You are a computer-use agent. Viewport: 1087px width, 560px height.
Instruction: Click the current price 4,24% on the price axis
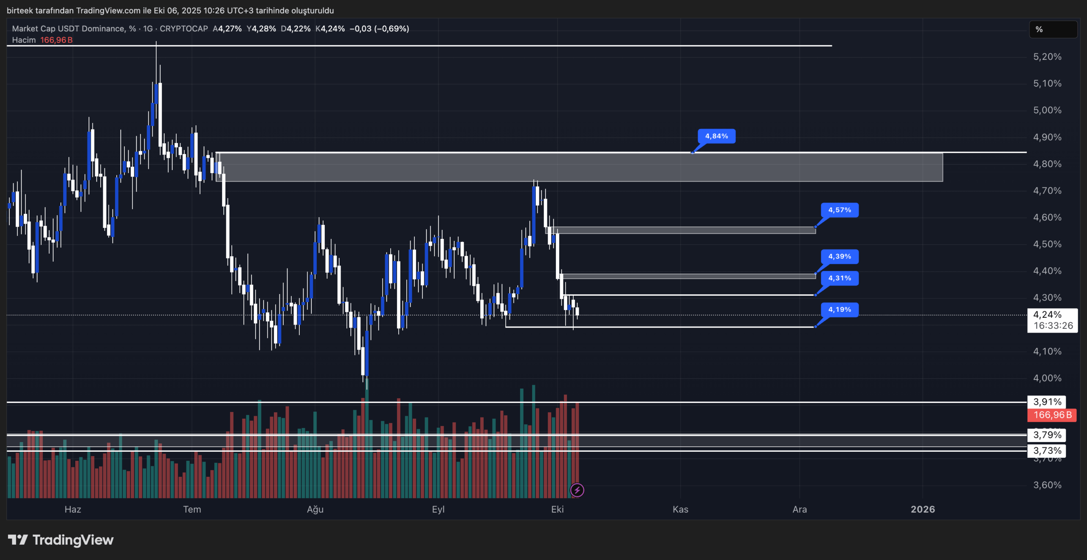[x=1047, y=315]
